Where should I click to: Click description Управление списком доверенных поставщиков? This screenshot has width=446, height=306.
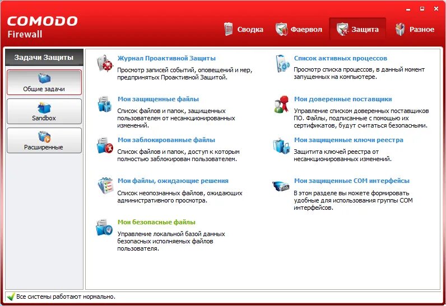[x=361, y=118]
